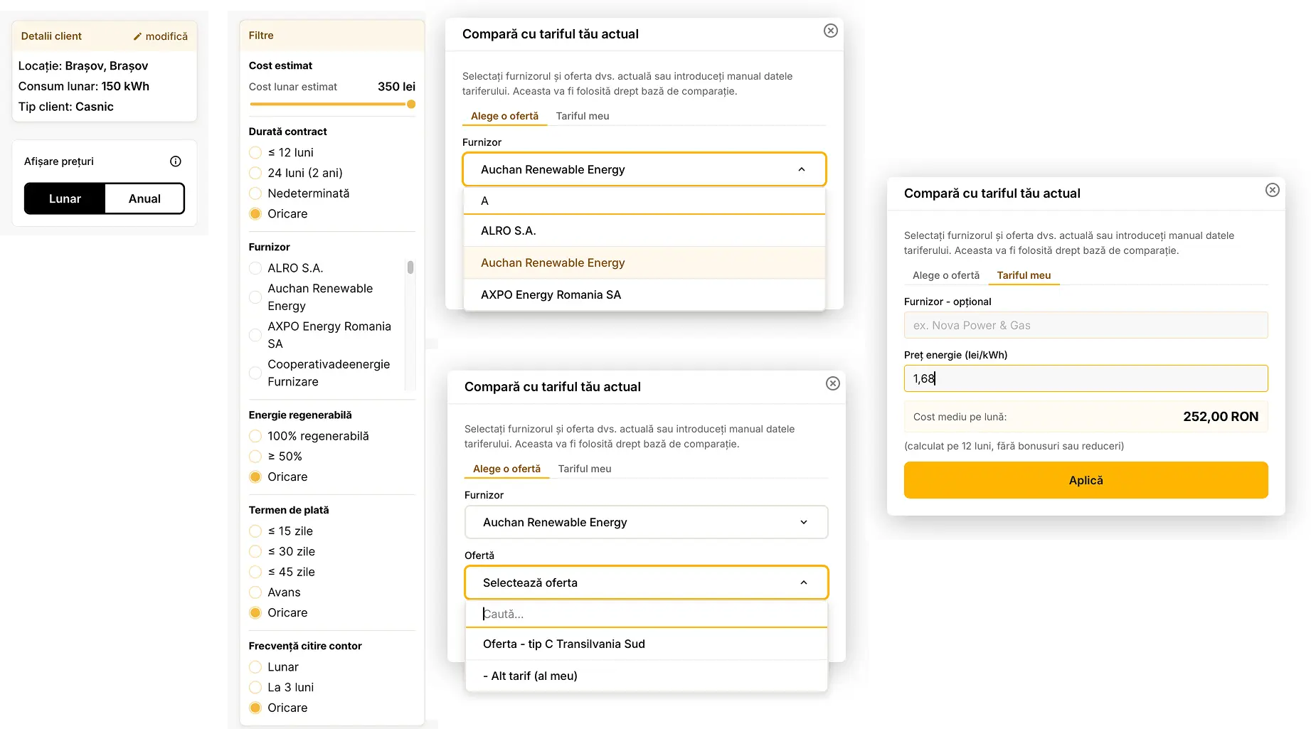Pick AXPO Energy Romania SA from list
This screenshot has height=729, width=1311.
click(551, 294)
